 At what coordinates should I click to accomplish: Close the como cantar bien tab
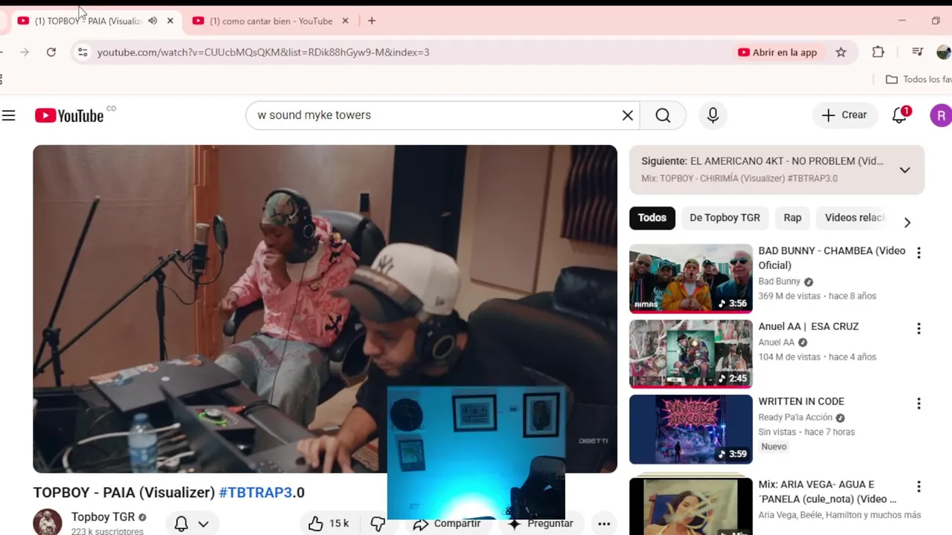(x=345, y=21)
